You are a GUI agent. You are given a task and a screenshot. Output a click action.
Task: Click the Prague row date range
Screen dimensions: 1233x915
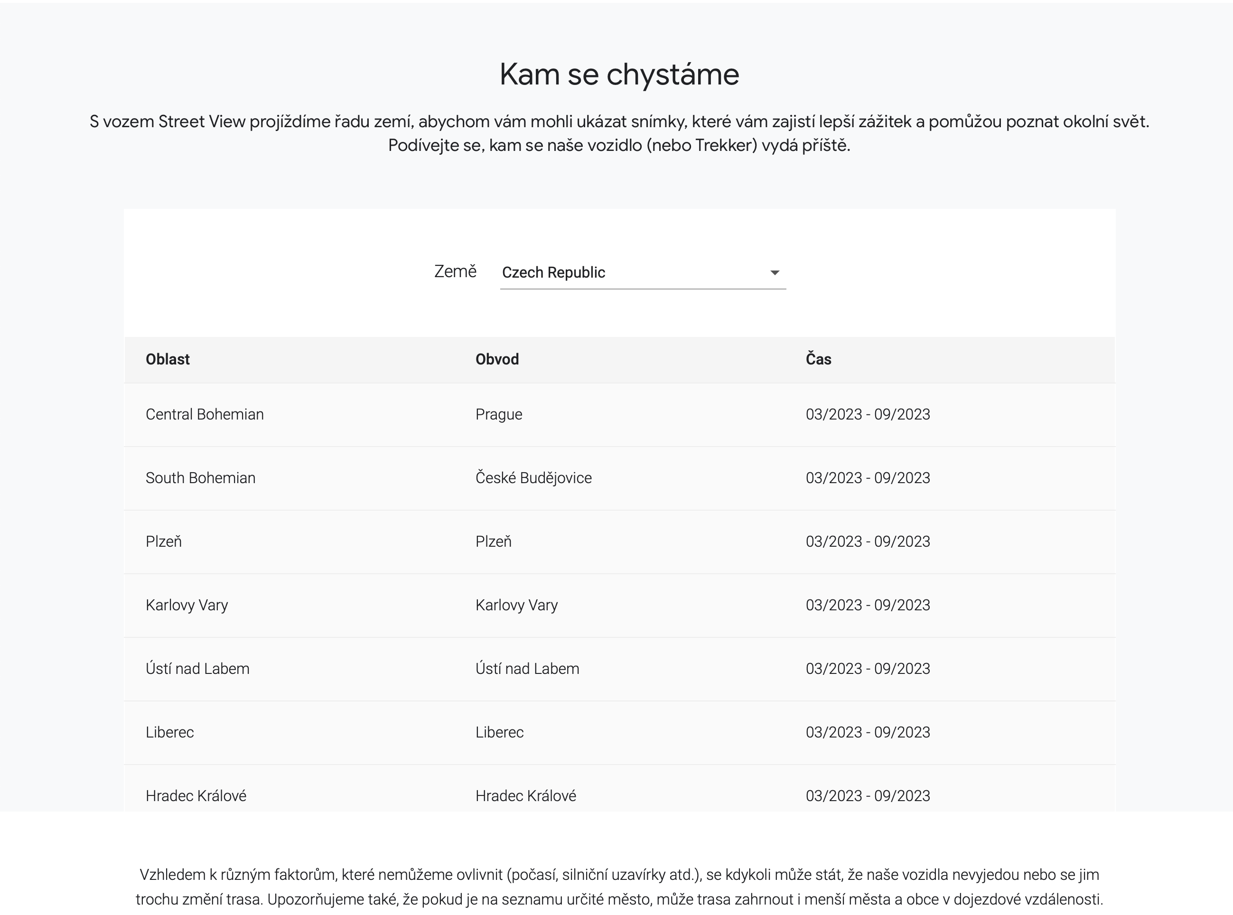pyautogui.click(x=868, y=414)
